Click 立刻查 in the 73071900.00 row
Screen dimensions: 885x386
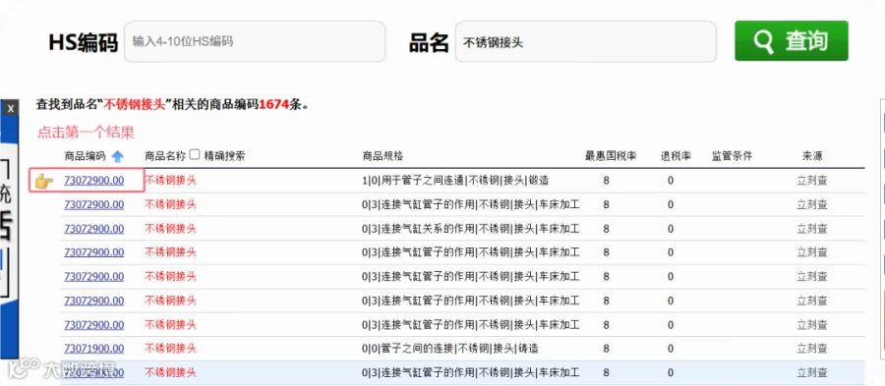pos(812,349)
